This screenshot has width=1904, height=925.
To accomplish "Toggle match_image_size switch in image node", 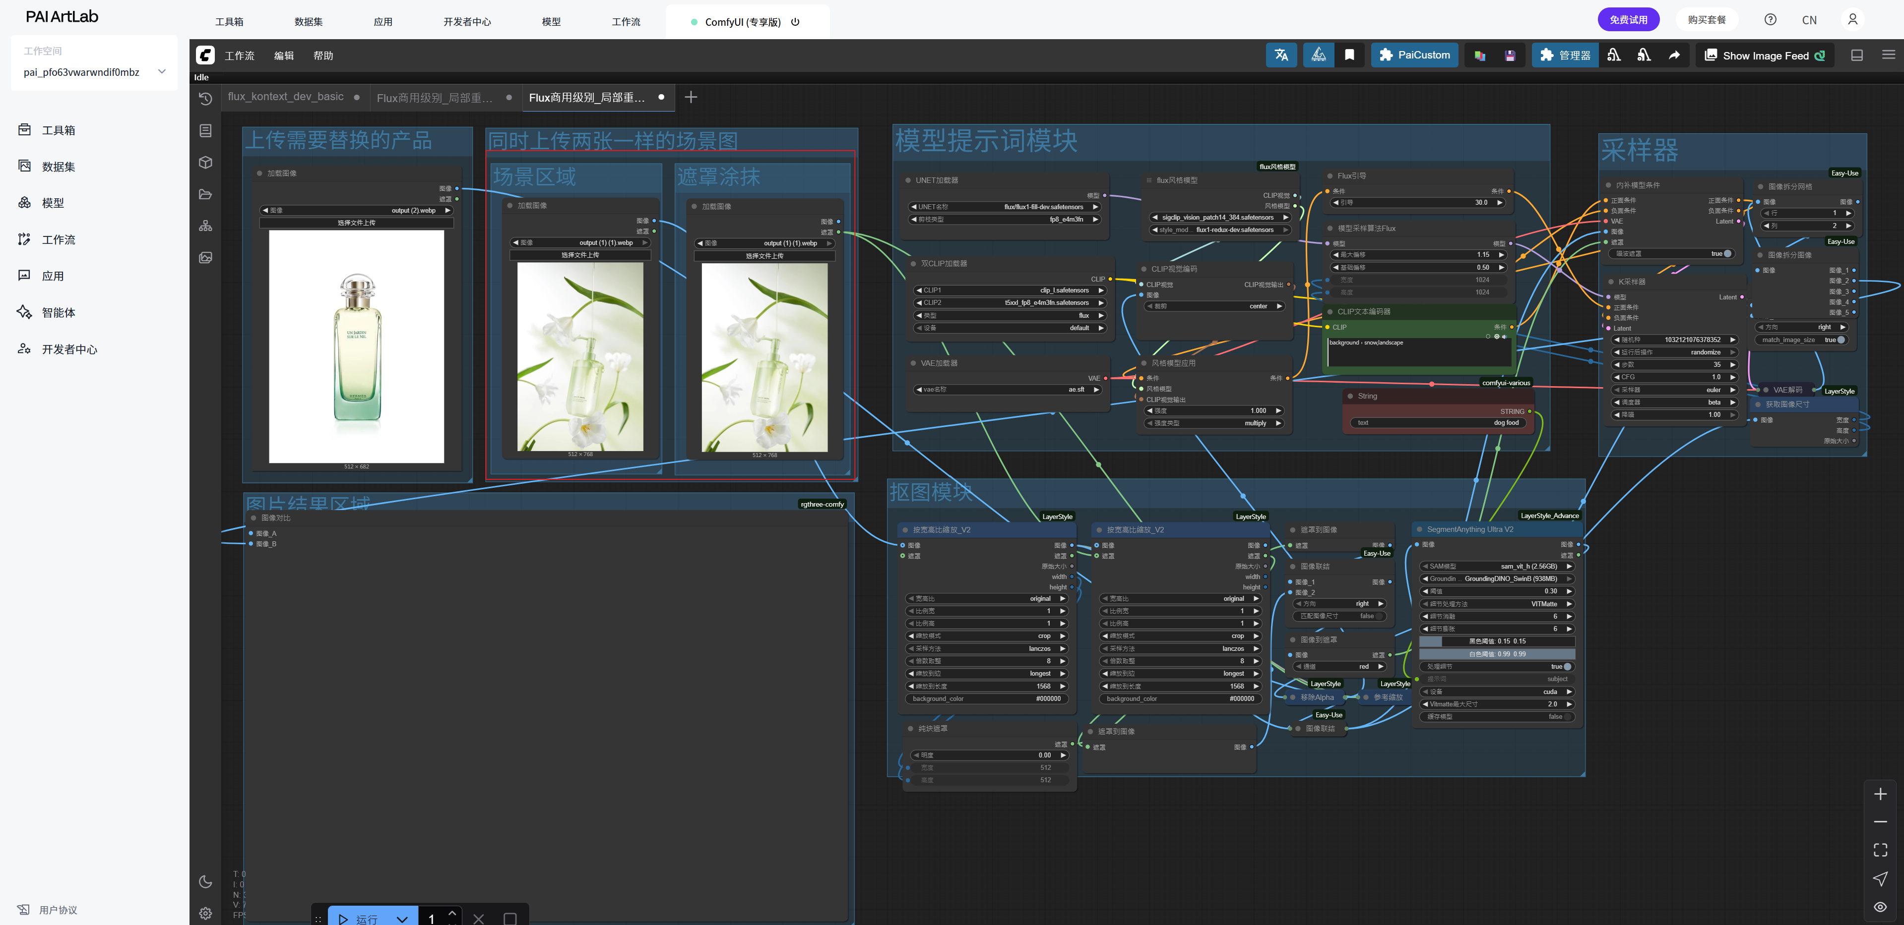I will pyautogui.click(x=1841, y=340).
